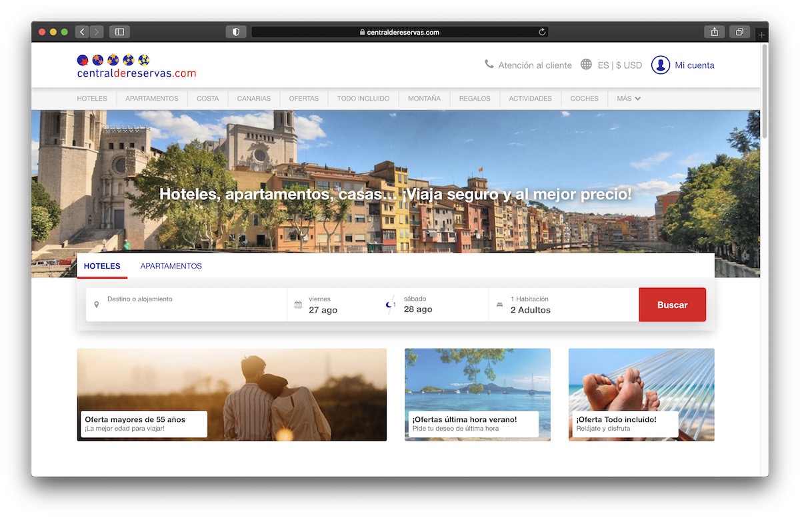Expand the MÁS dropdown menu
800x518 pixels.
coord(629,99)
